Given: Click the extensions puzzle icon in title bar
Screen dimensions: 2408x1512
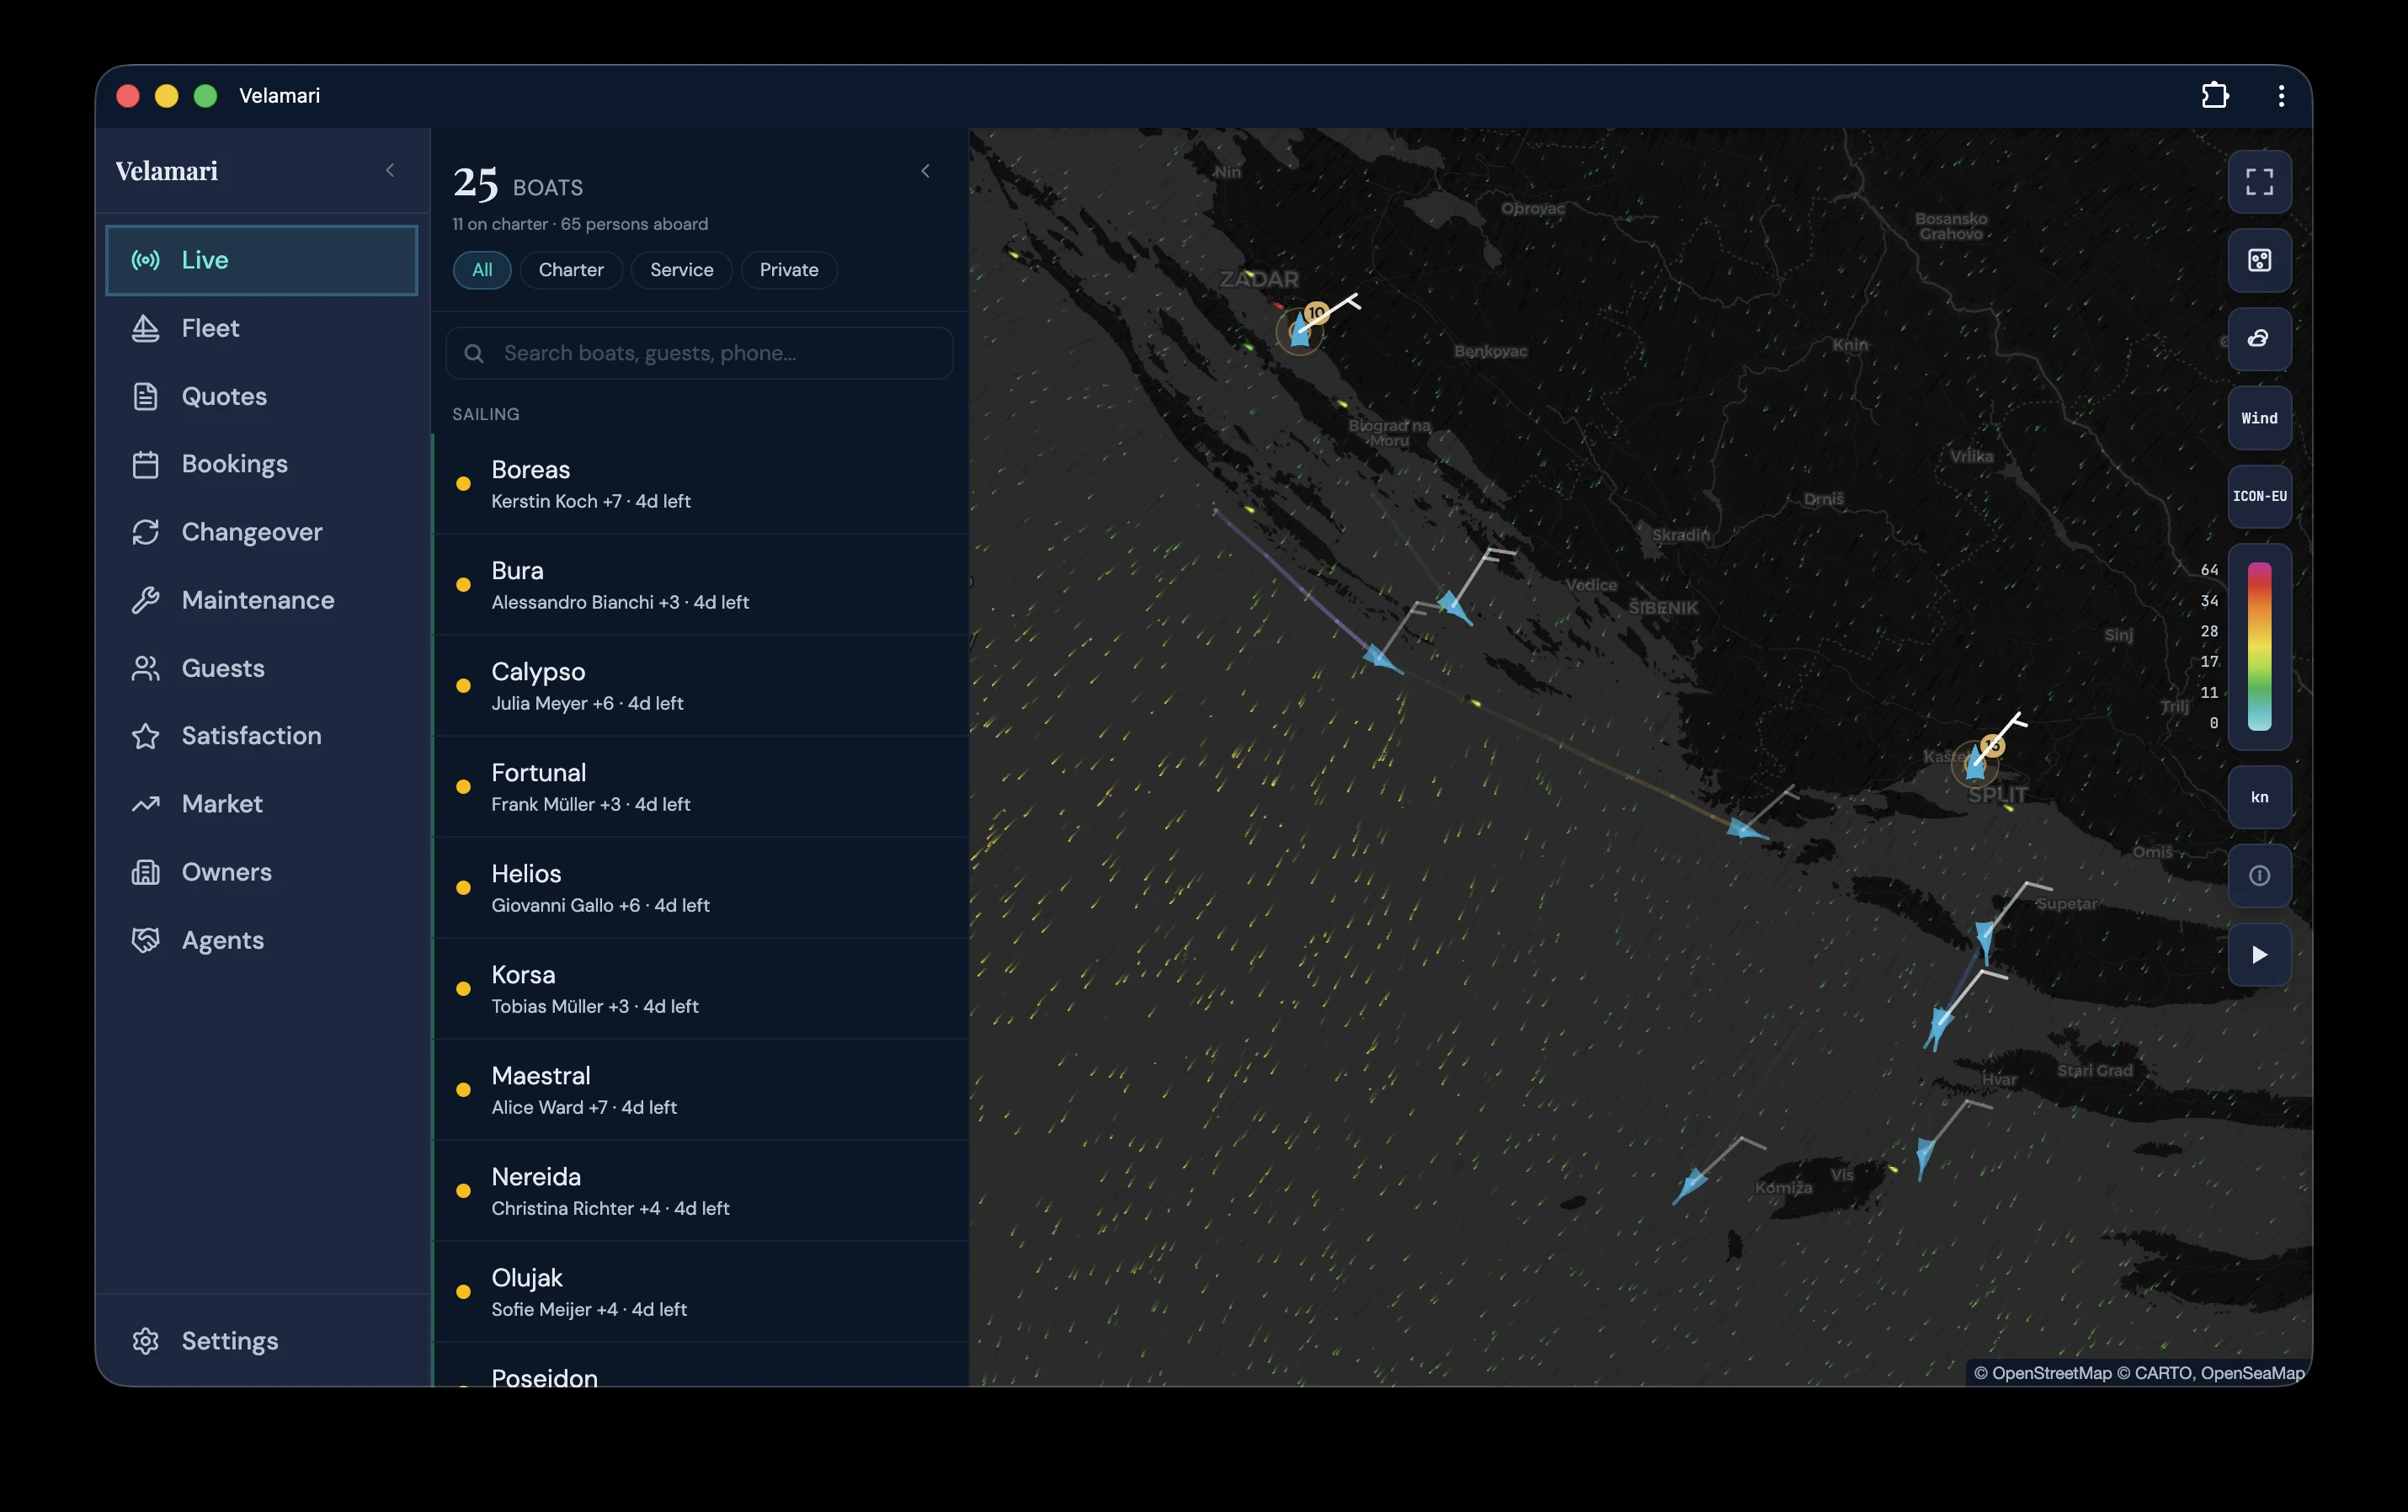Looking at the screenshot, I should coord(2215,95).
